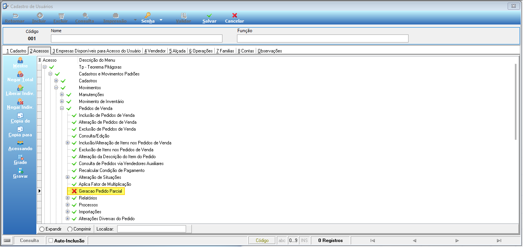Toggle access checkmark for Exclusão de Pedidos de Venda
Screen dimensions: 523x247
coord(74,129)
